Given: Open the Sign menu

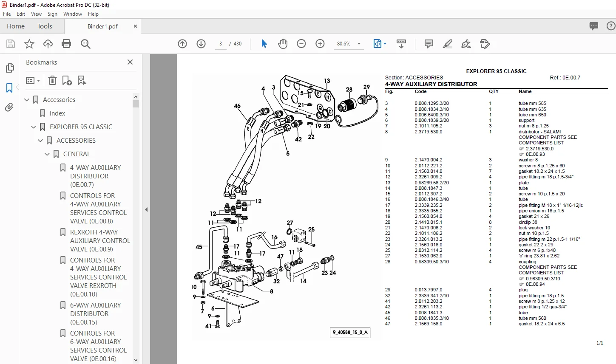Looking at the screenshot, I should point(52,14).
